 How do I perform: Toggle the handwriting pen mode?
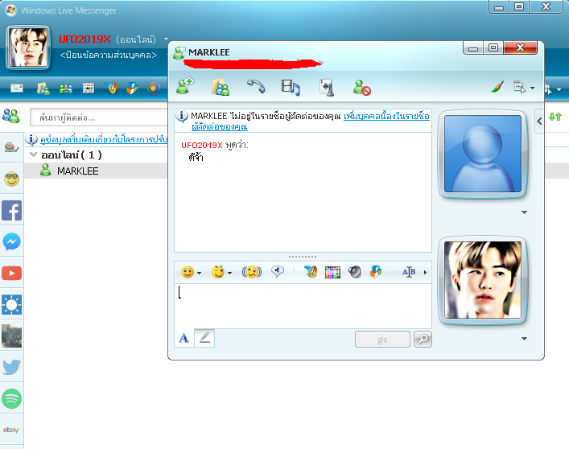[x=204, y=338]
